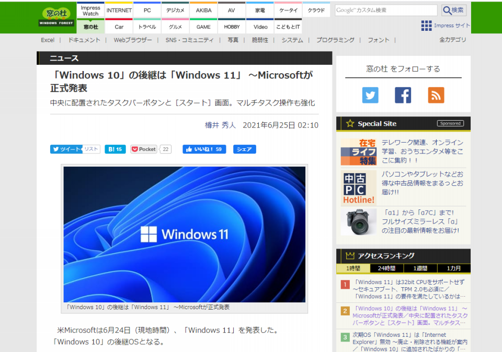Open the Car tab
The width and height of the screenshot is (502, 352).
(x=119, y=27)
